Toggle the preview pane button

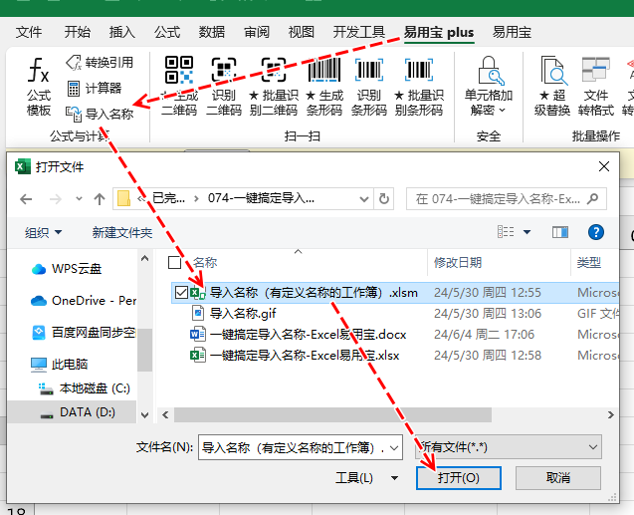coord(560,232)
